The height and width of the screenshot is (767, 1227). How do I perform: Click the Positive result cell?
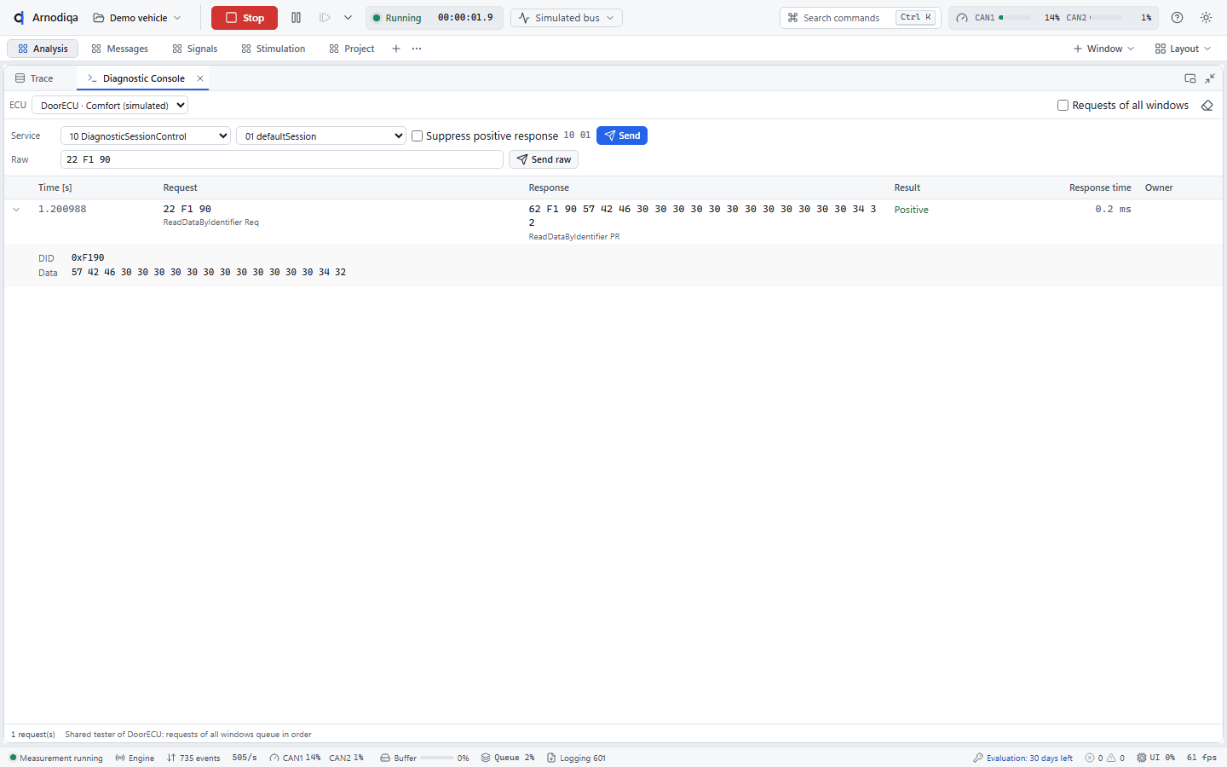(911, 210)
